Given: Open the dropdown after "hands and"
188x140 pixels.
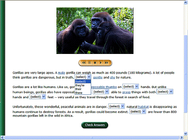Looking at the screenshot, I should point(38,97).
